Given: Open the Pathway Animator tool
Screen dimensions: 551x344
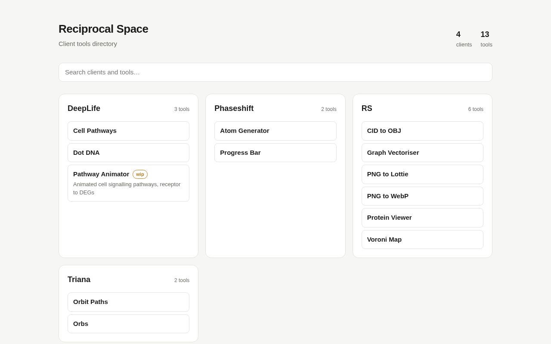Looking at the screenshot, I should (x=128, y=183).
